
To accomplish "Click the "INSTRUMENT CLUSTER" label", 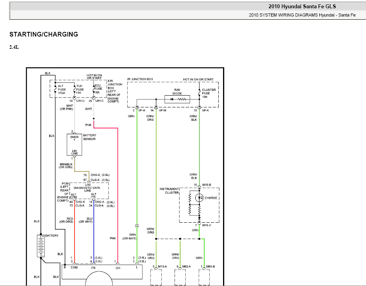I will [x=169, y=191].
